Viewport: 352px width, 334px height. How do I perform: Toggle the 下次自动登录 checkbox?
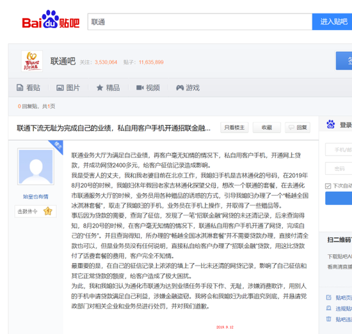[x=328, y=186]
